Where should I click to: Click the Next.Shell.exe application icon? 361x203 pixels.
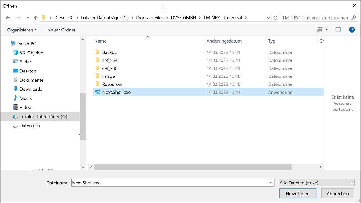98,92
